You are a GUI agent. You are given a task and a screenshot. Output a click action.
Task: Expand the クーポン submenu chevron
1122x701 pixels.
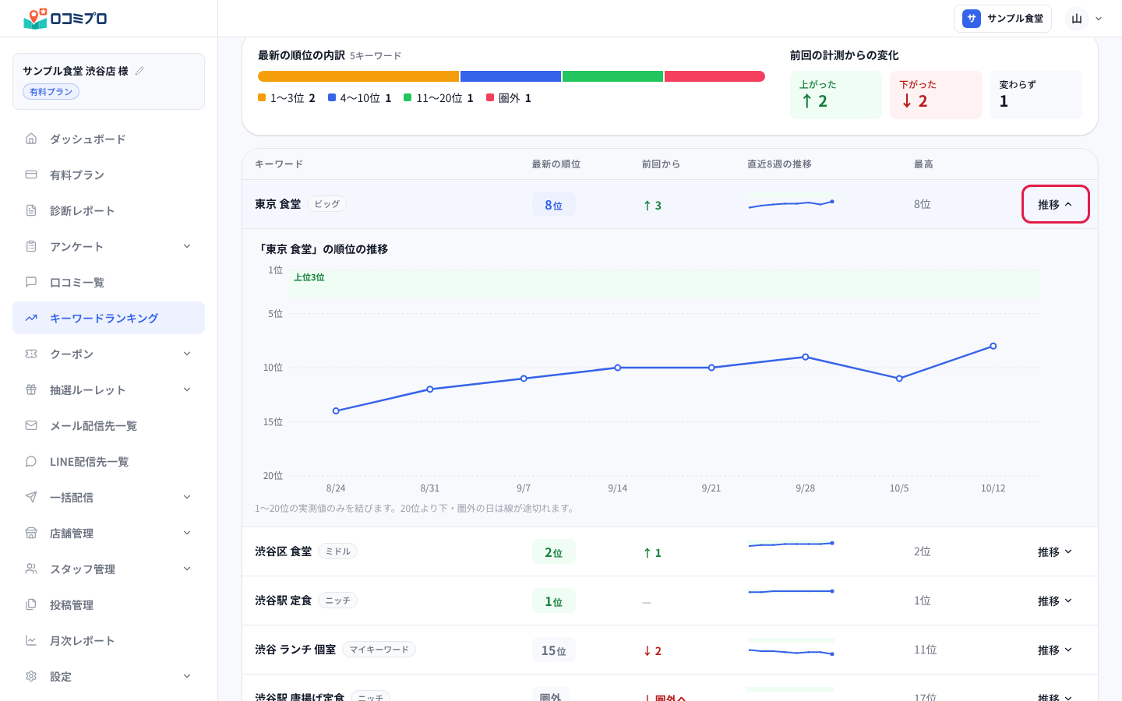(187, 354)
